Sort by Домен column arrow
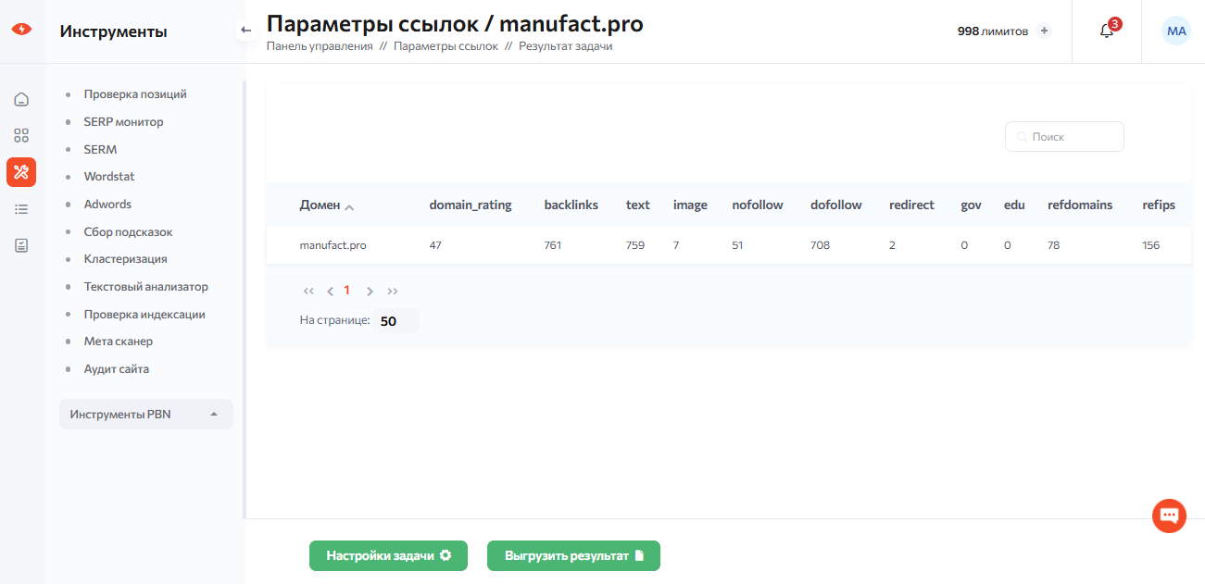The image size is (1205, 584). tap(349, 206)
